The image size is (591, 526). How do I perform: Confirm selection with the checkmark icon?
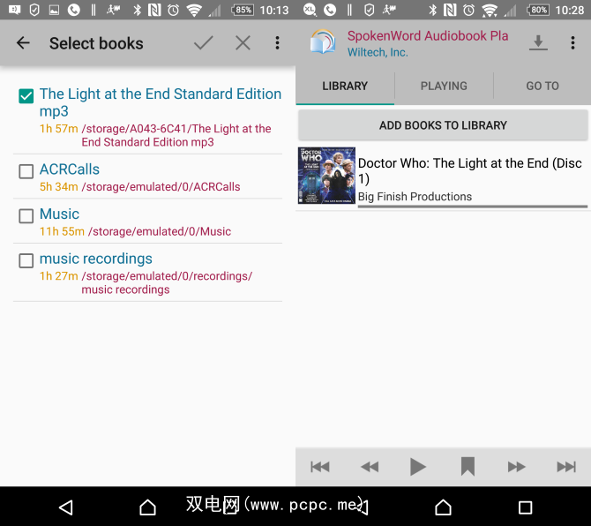pos(204,43)
